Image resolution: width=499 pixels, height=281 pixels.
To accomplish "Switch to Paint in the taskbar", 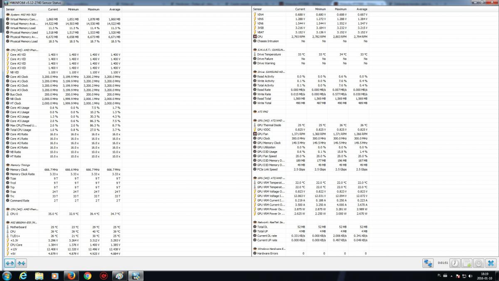I will [119, 276].
